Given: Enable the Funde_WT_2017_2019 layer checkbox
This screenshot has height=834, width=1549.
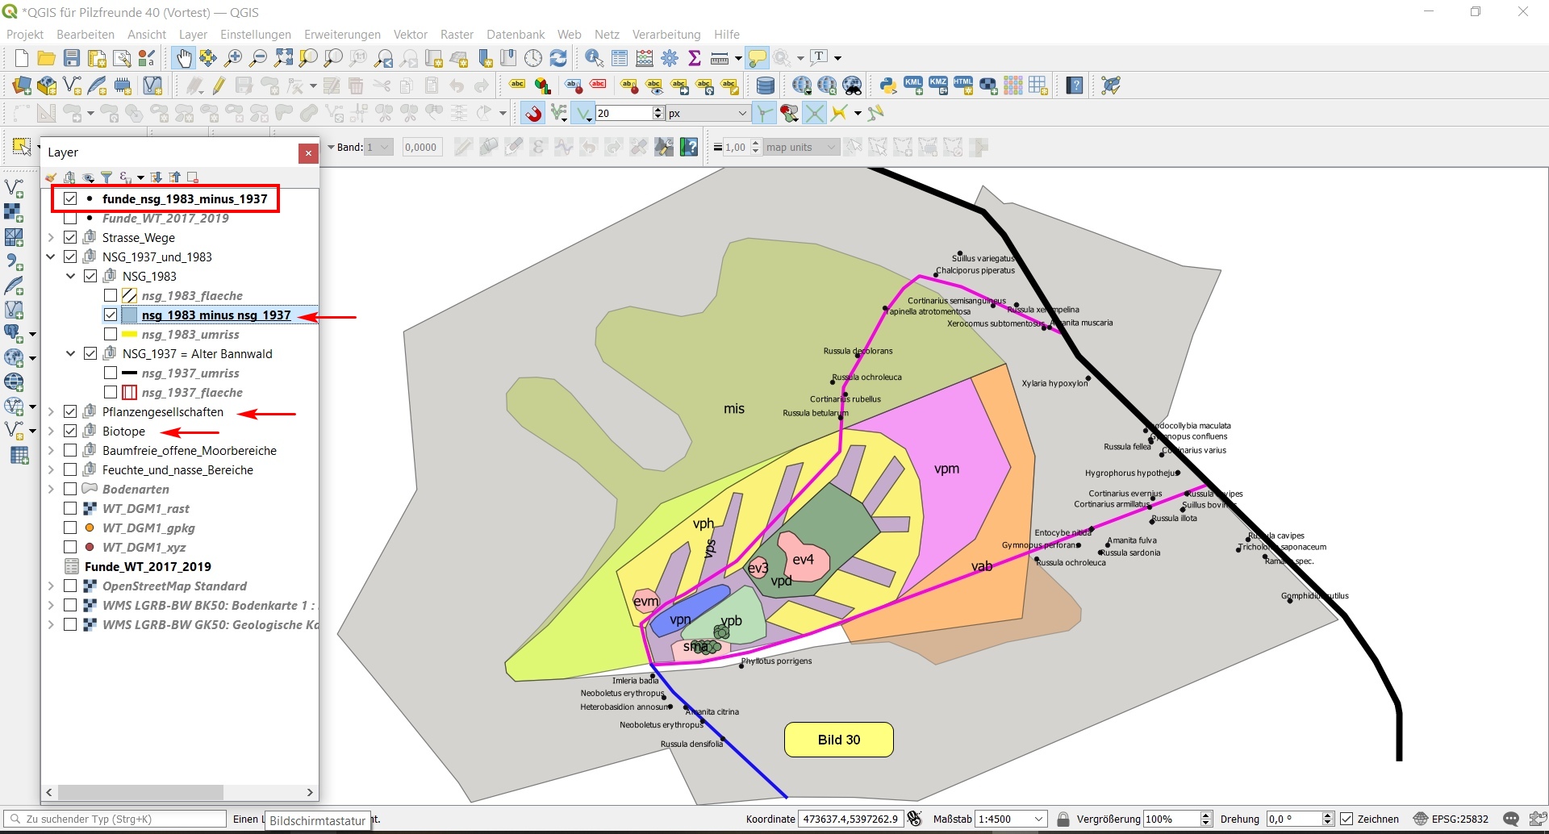Looking at the screenshot, I should tap(70, 219).
